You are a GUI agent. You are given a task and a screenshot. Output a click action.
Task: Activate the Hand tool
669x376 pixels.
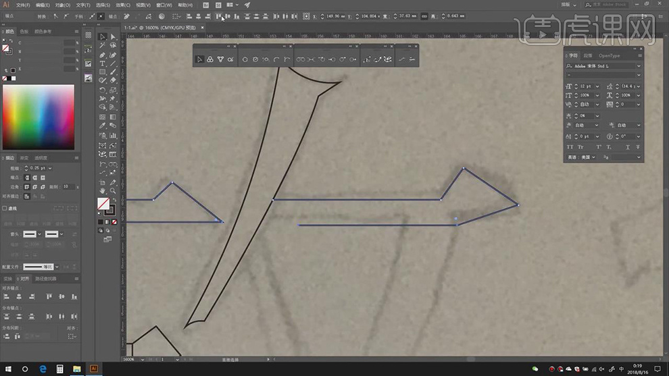[102, 191]
